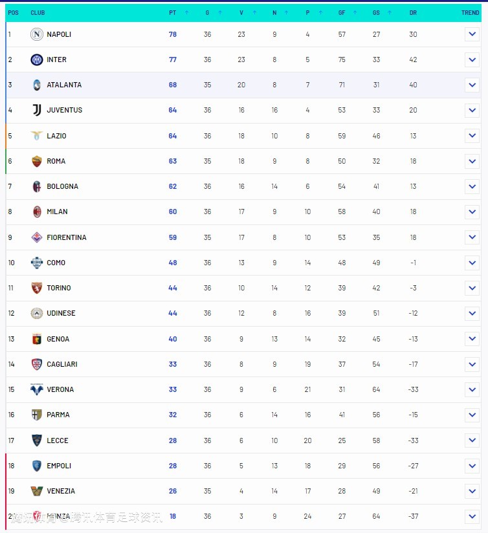Click the Verona club crest
Screen dimensions: 488x533
click(37, 389)
